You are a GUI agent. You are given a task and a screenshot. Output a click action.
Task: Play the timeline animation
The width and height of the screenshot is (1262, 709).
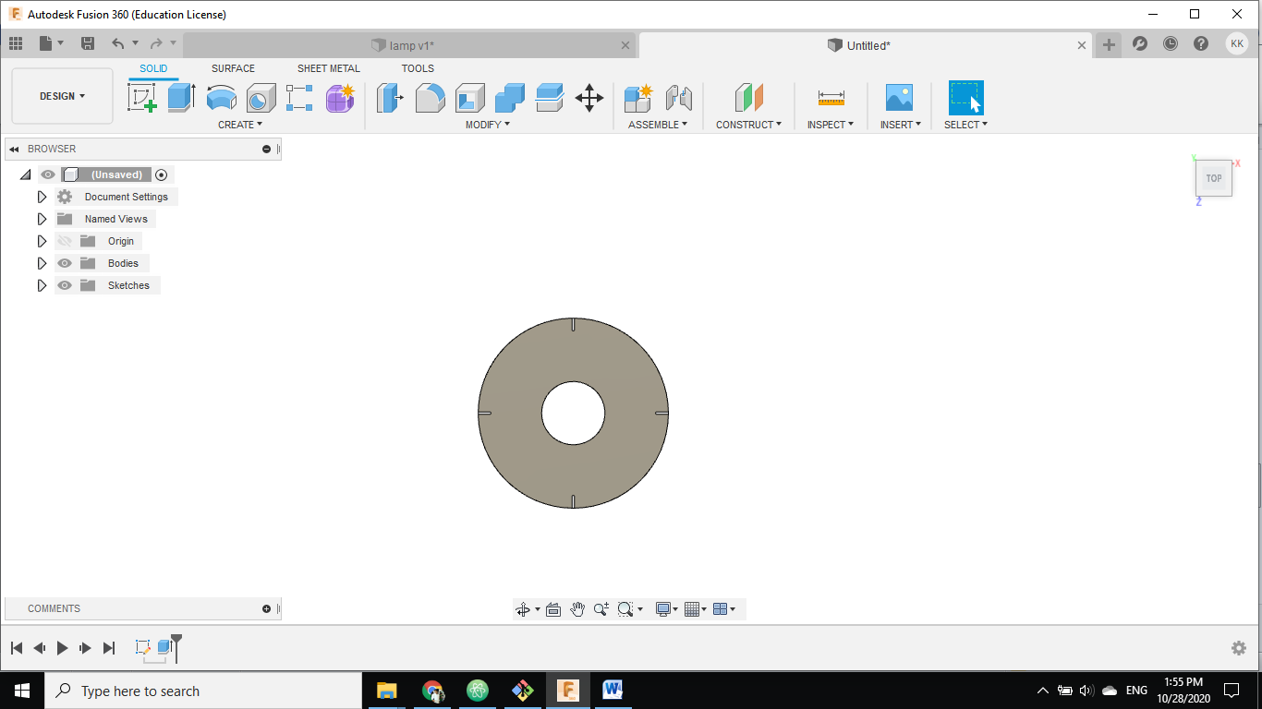pos(62,648)
